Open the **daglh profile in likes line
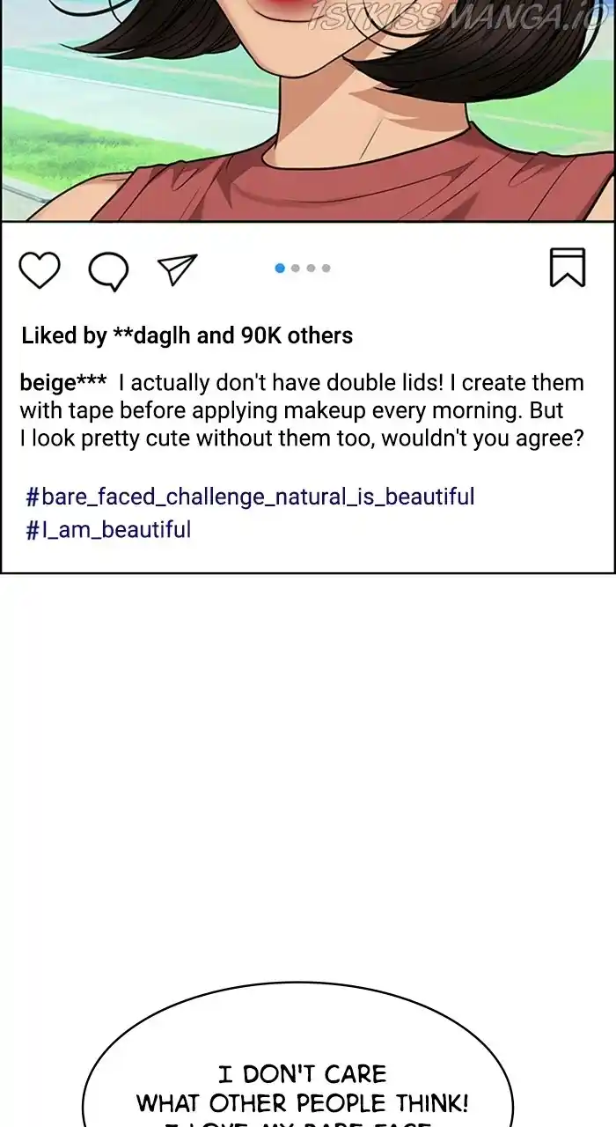 tap(157, 335)
